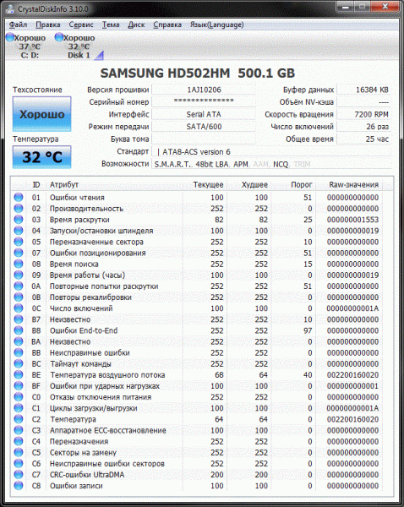
Task: Click status orb for 08 Время поиска
Action: (19, 264)
